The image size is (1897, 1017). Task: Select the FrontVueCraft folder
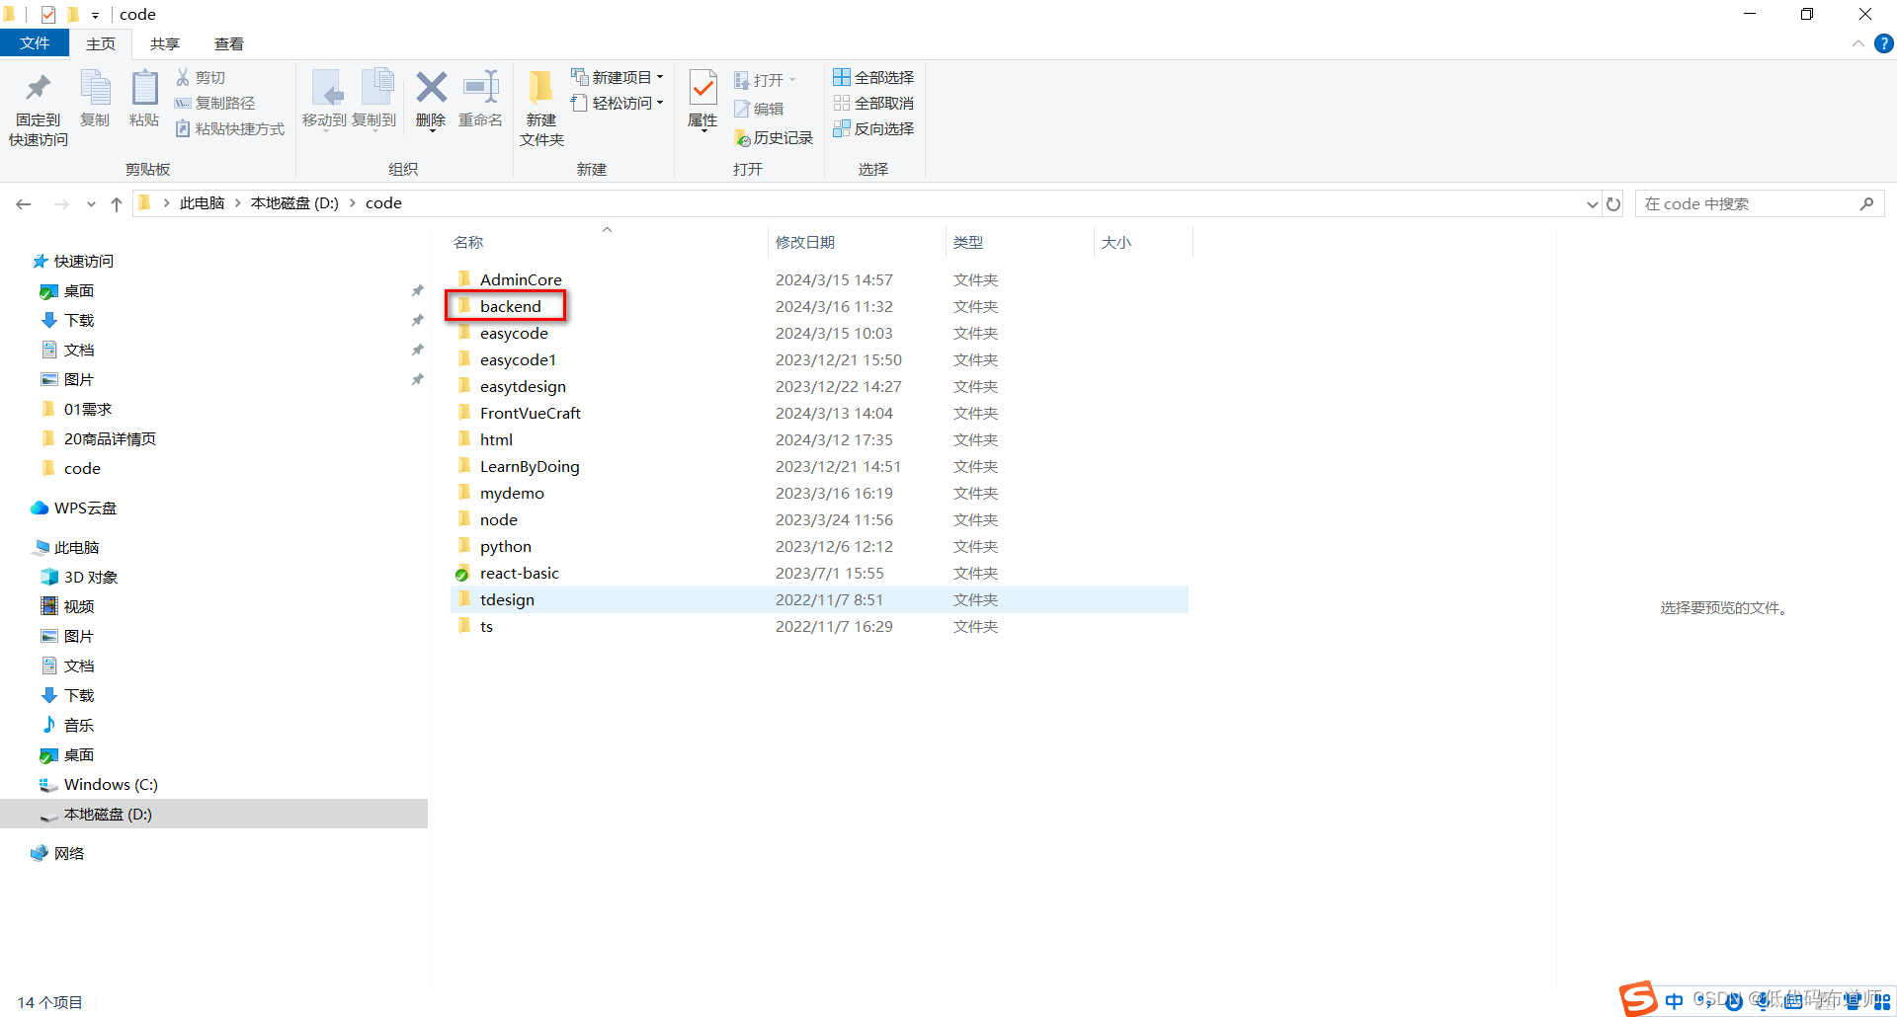[531, 413]
